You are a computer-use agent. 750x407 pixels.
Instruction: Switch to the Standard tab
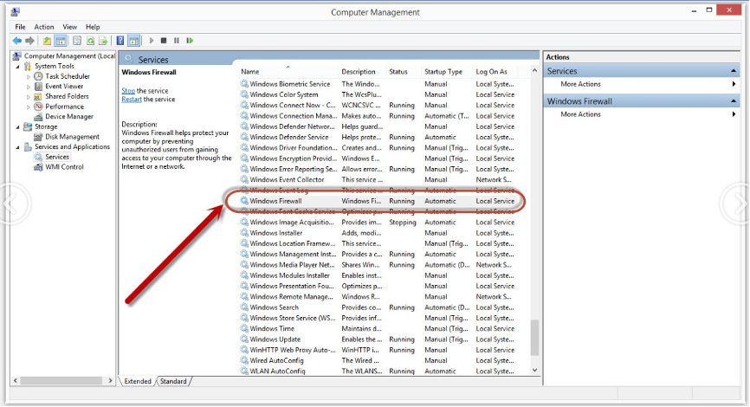coord(173,381)
